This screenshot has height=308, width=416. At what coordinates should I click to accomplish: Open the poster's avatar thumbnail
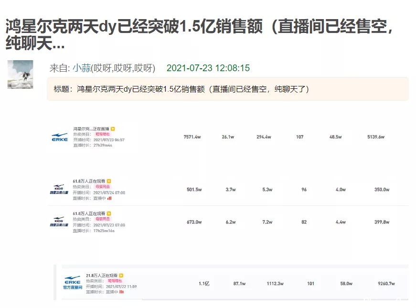[20, 74]
